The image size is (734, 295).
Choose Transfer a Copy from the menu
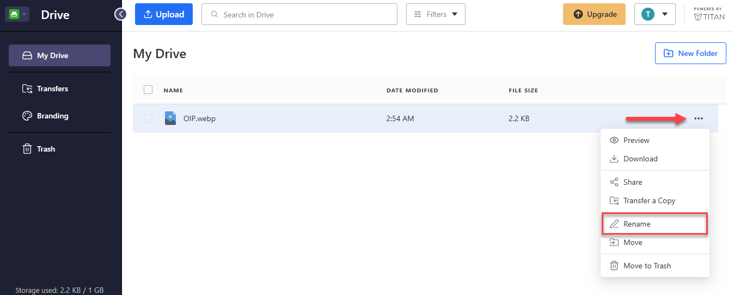(655, 200)
